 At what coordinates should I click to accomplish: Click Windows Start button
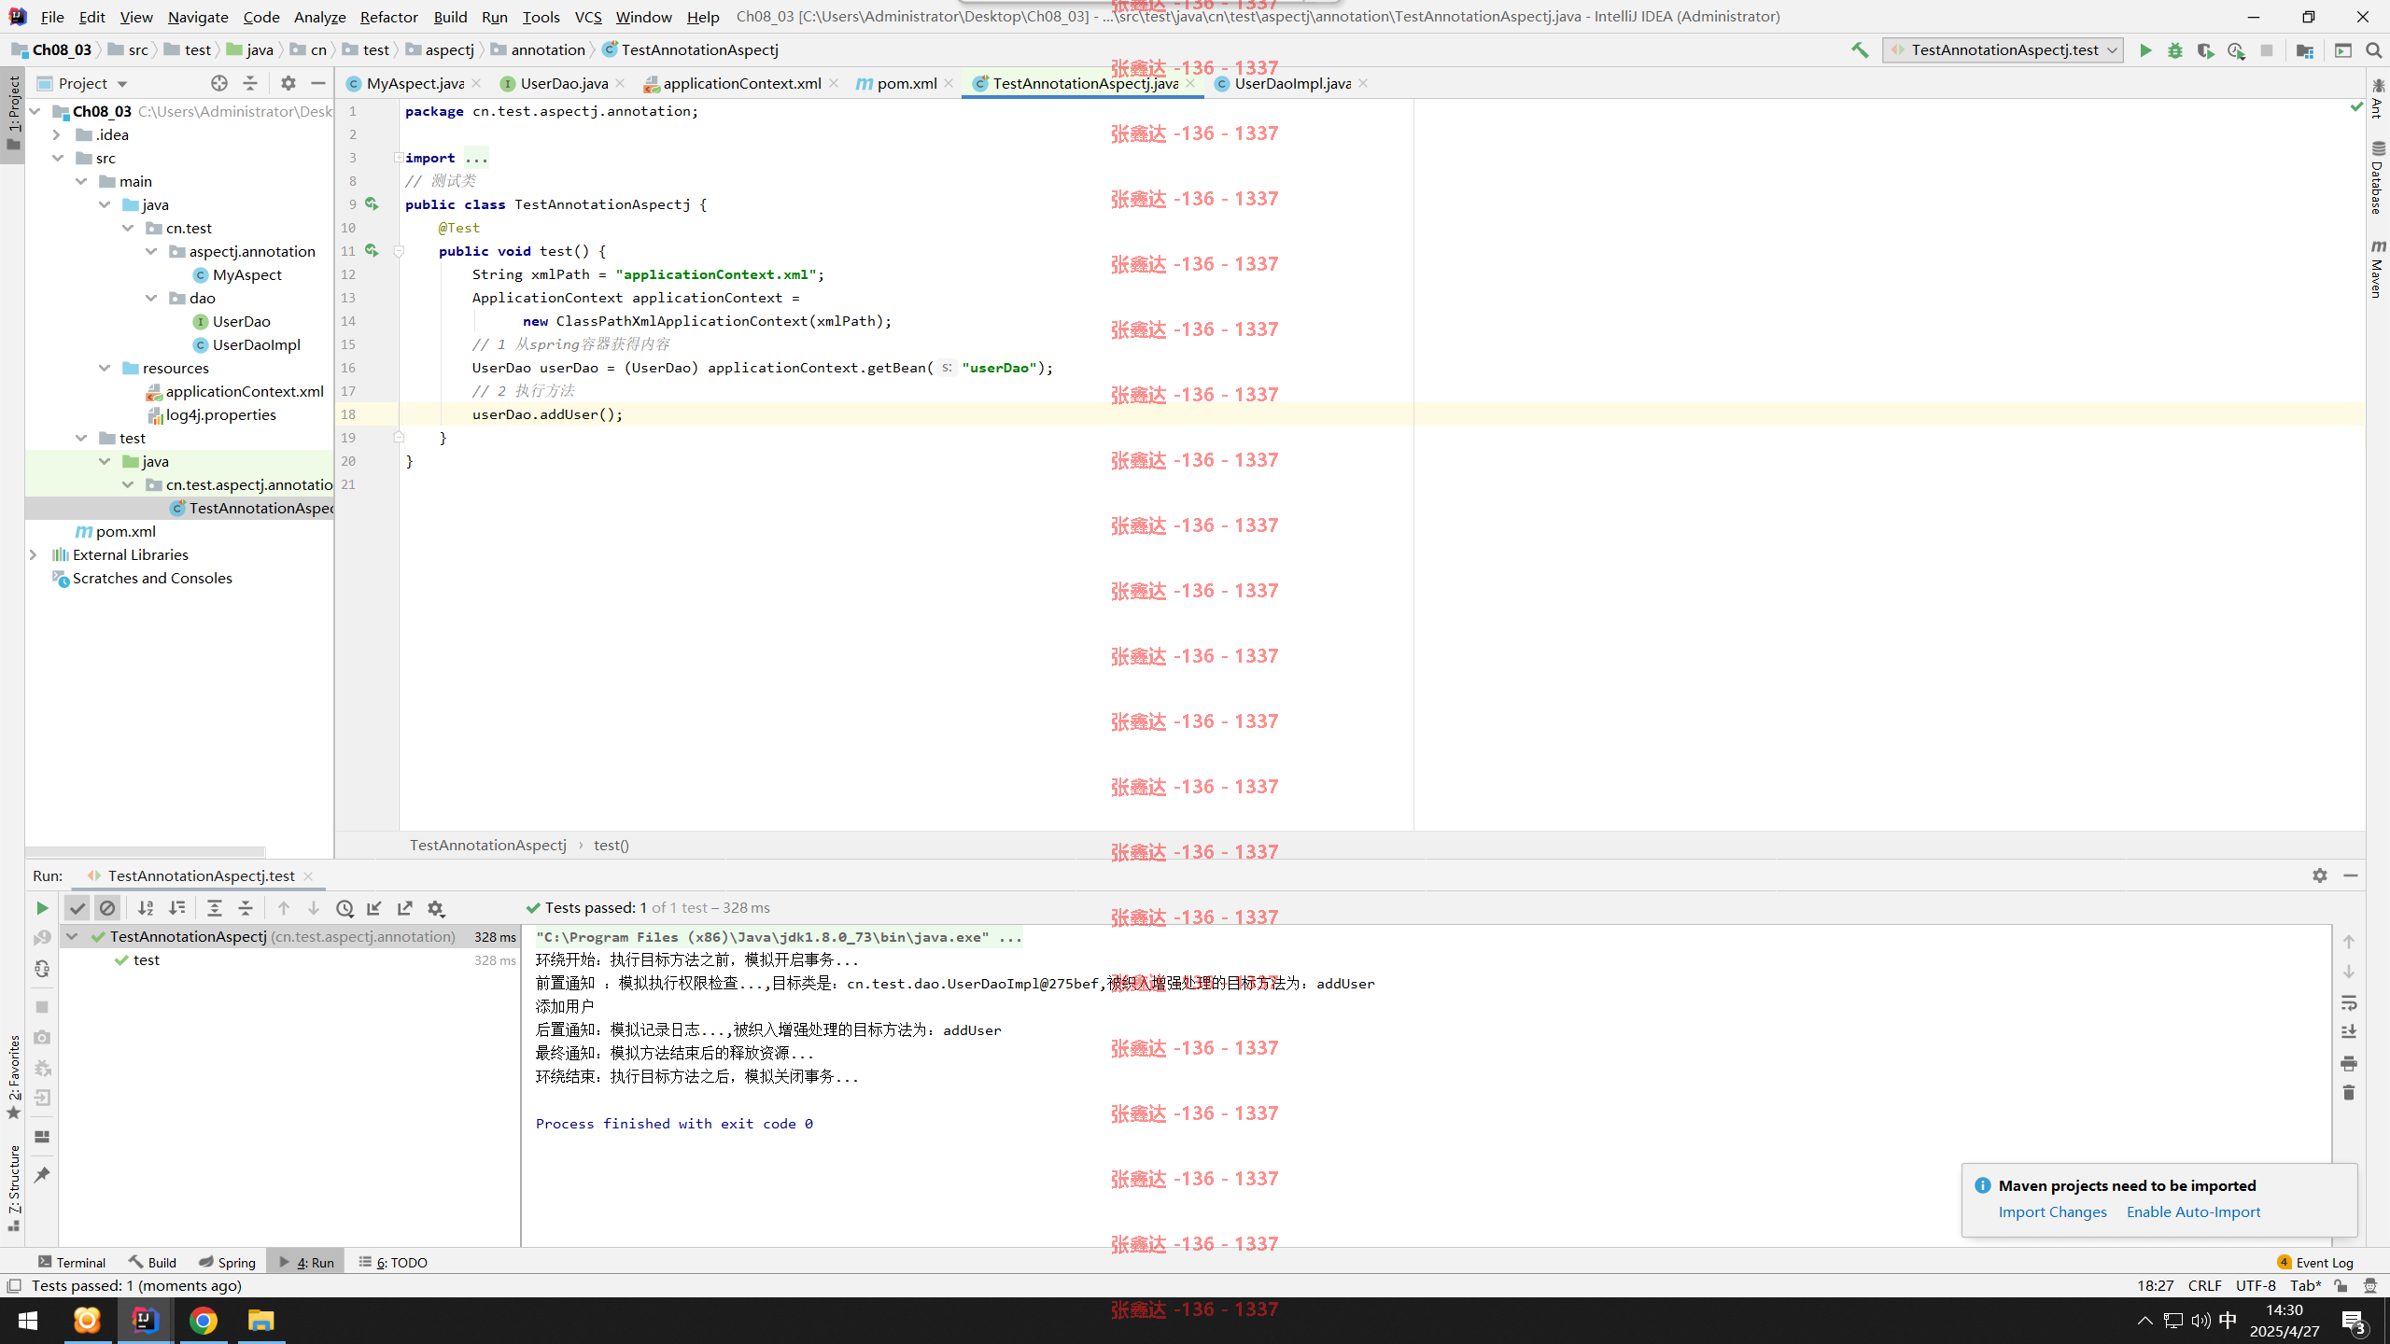[28, 1321]
